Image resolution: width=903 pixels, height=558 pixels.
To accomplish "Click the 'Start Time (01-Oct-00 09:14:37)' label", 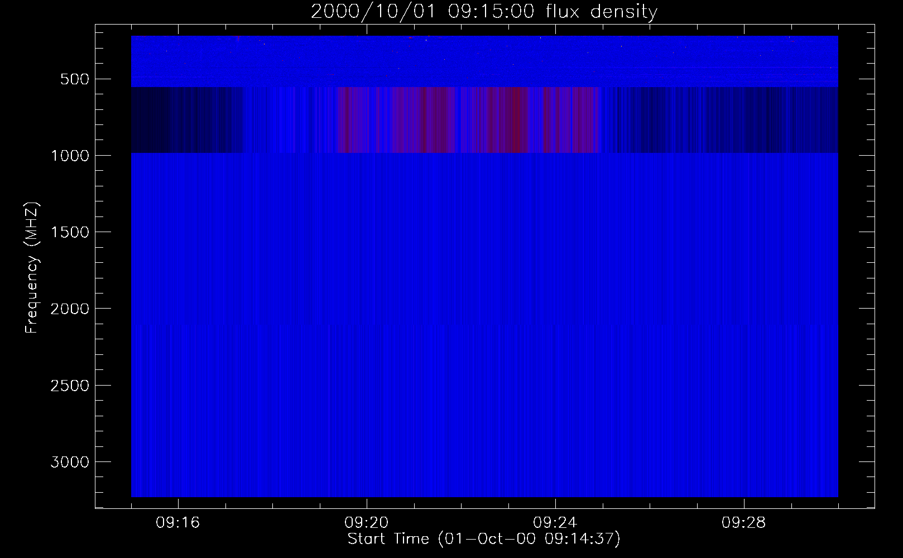I will (484, 539).
